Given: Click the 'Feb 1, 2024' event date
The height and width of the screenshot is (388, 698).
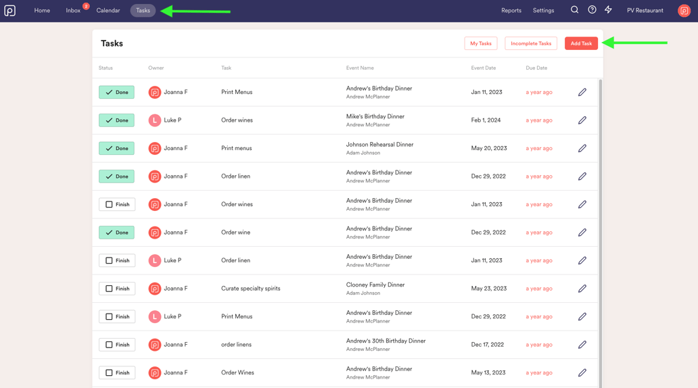Looking at the screenshot, I should tap(486, 120).
